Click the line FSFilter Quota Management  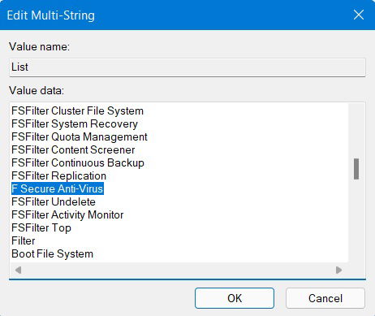(80, 136)
